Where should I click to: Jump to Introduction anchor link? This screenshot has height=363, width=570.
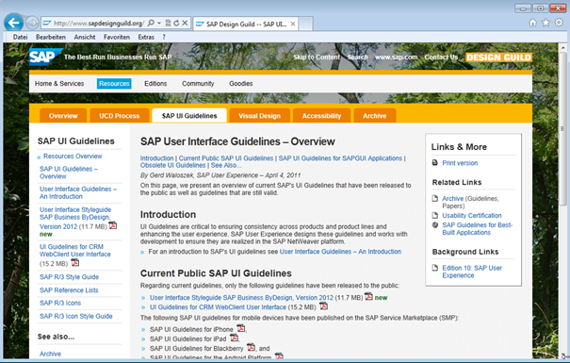pos(156,158)
